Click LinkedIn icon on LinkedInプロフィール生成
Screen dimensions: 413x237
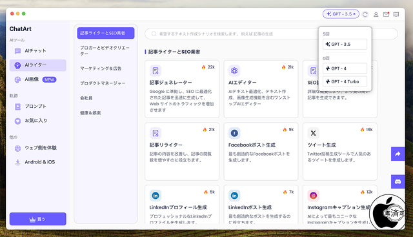tap(156, 196)
